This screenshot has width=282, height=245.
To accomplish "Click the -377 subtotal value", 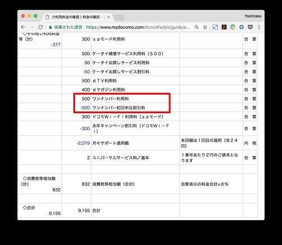I will [x=56, y=44].
